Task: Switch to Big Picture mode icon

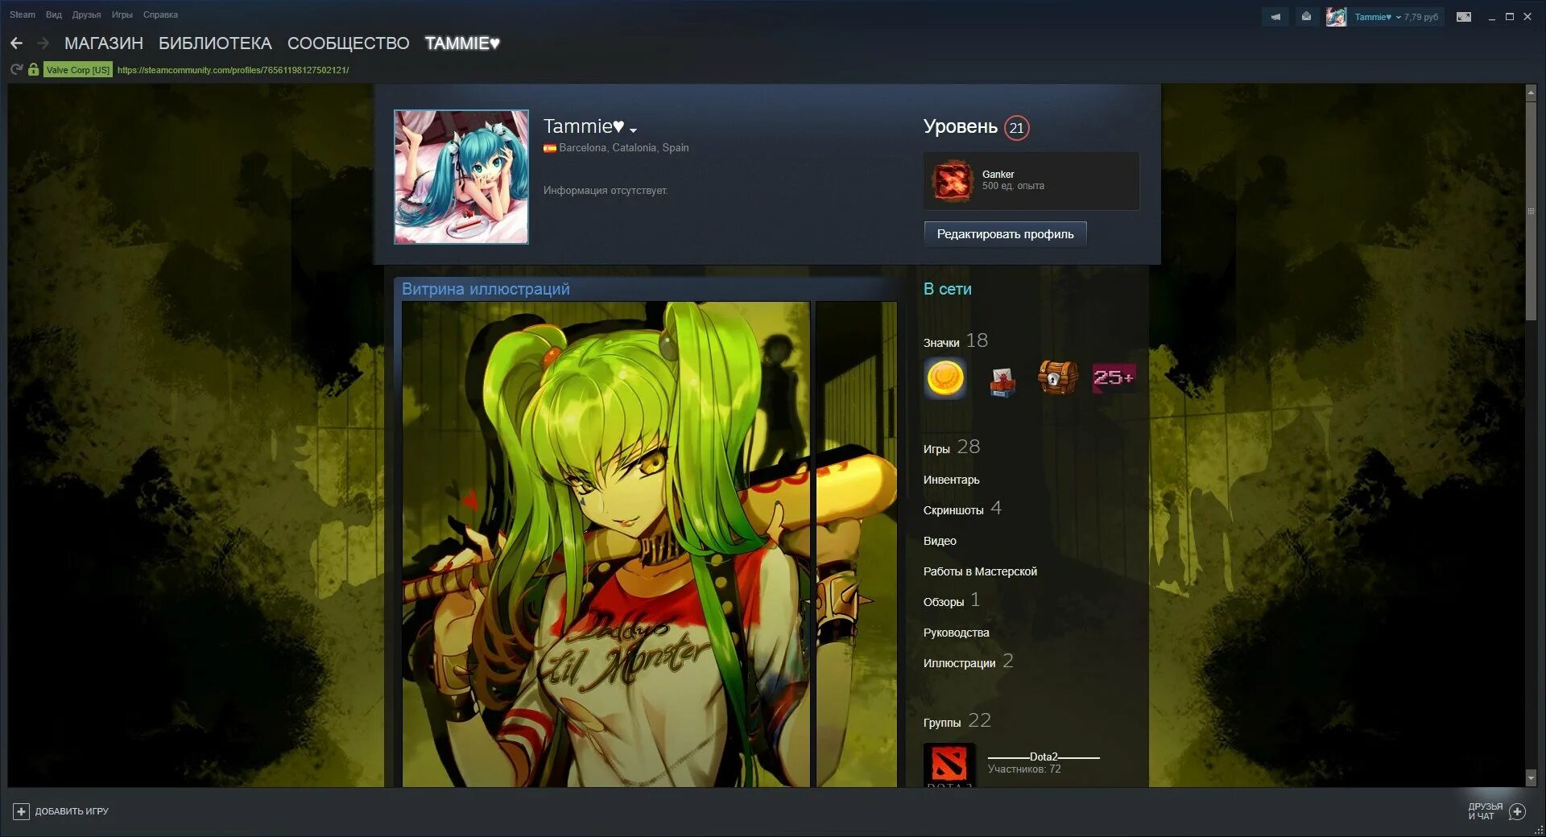Action: click(x=1464, y=17)
